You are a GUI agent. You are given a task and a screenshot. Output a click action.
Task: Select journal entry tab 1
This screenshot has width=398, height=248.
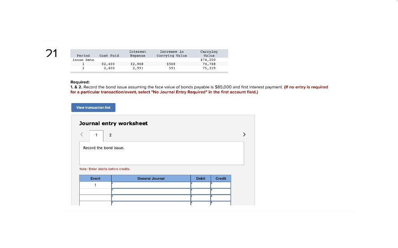coord(96,135)
